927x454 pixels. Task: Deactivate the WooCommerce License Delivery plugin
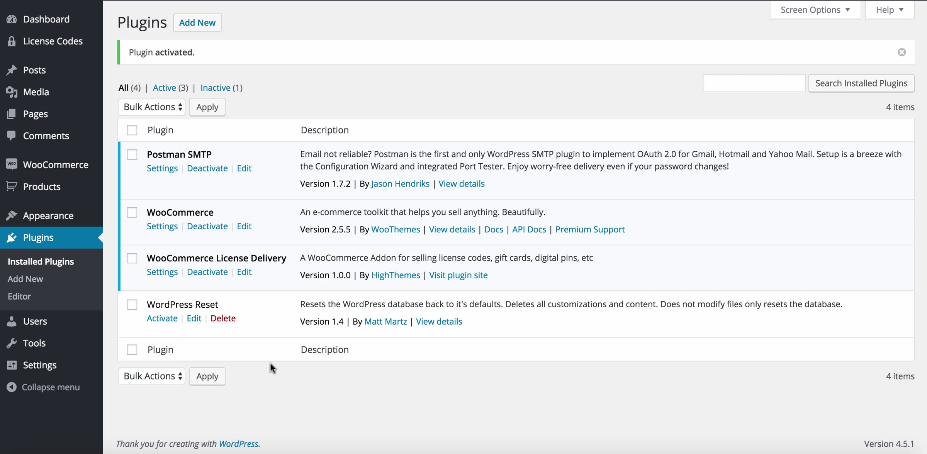pos(207,272)
